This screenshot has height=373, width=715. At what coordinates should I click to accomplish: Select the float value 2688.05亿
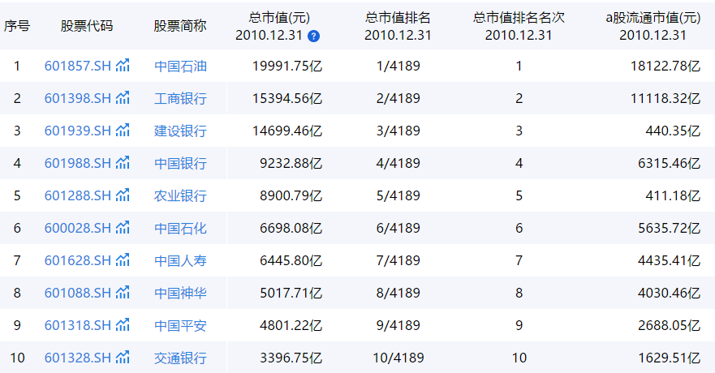click(x=669, y=326)
